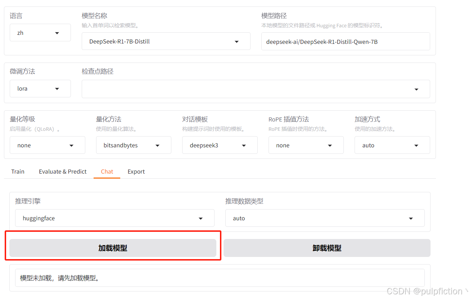The height and width of the screenshot is (299, 473).
Task: Click the status box 模型未加载，请先加载模型。
Action: [220, 278]
